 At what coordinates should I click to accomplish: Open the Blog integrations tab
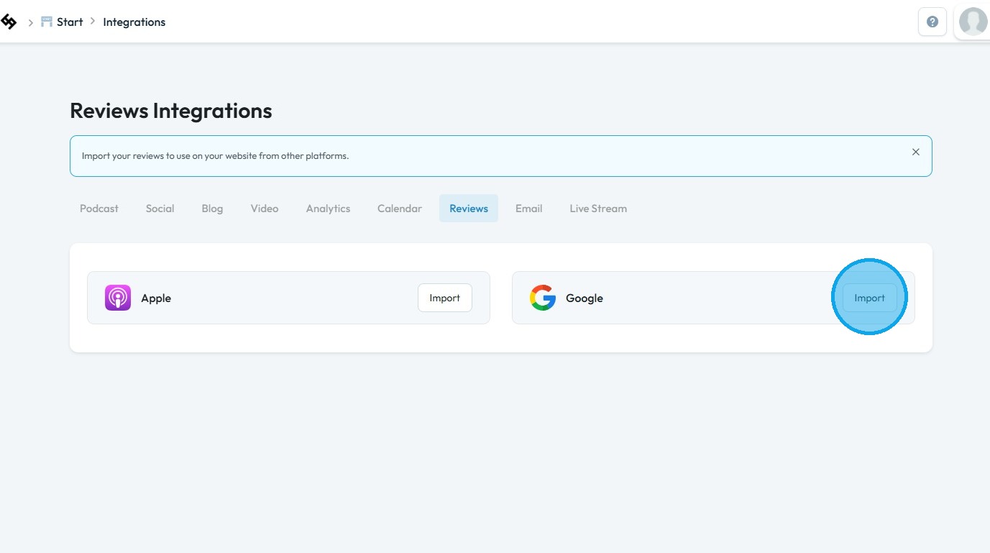pos(212,209)
